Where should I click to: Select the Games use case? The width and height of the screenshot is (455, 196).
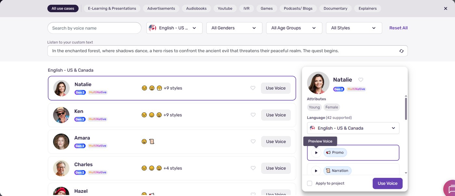pyautogui.click(x=266, y=8)
